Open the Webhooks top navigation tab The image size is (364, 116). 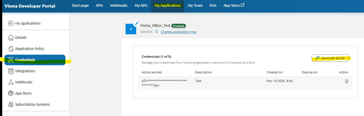(x=119, y=5)
